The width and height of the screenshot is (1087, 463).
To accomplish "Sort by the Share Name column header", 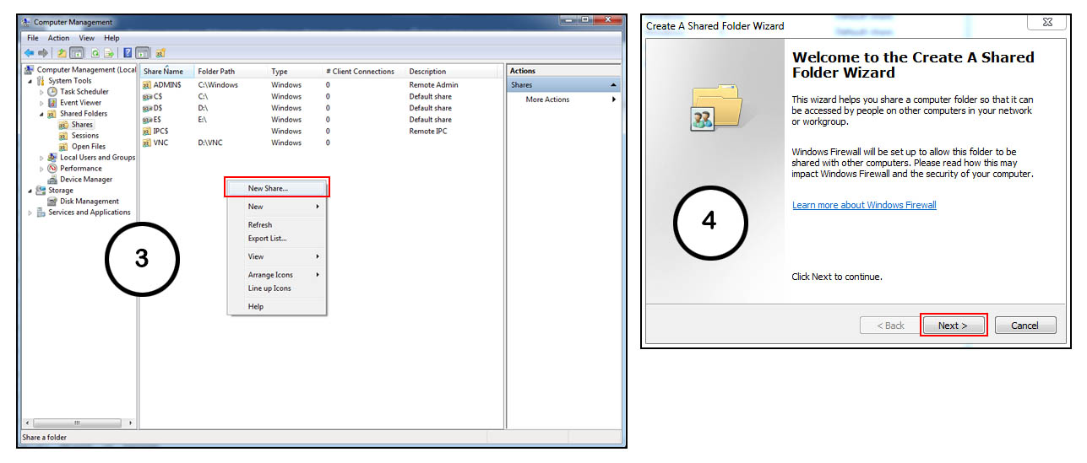I will tap(167, 72).
